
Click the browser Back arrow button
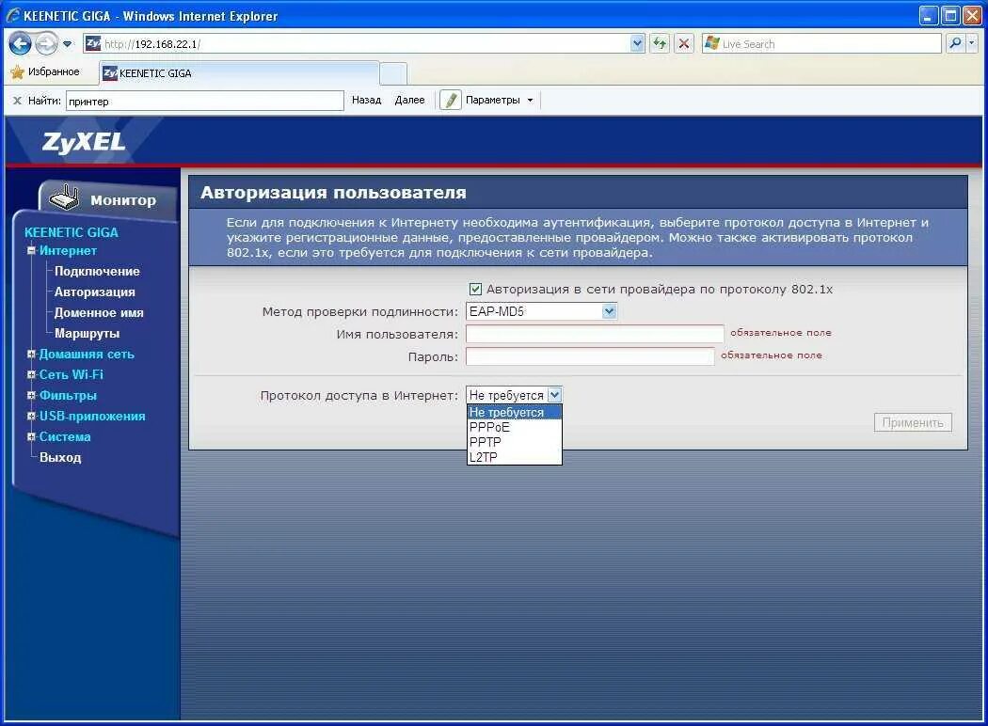(20, 43)
